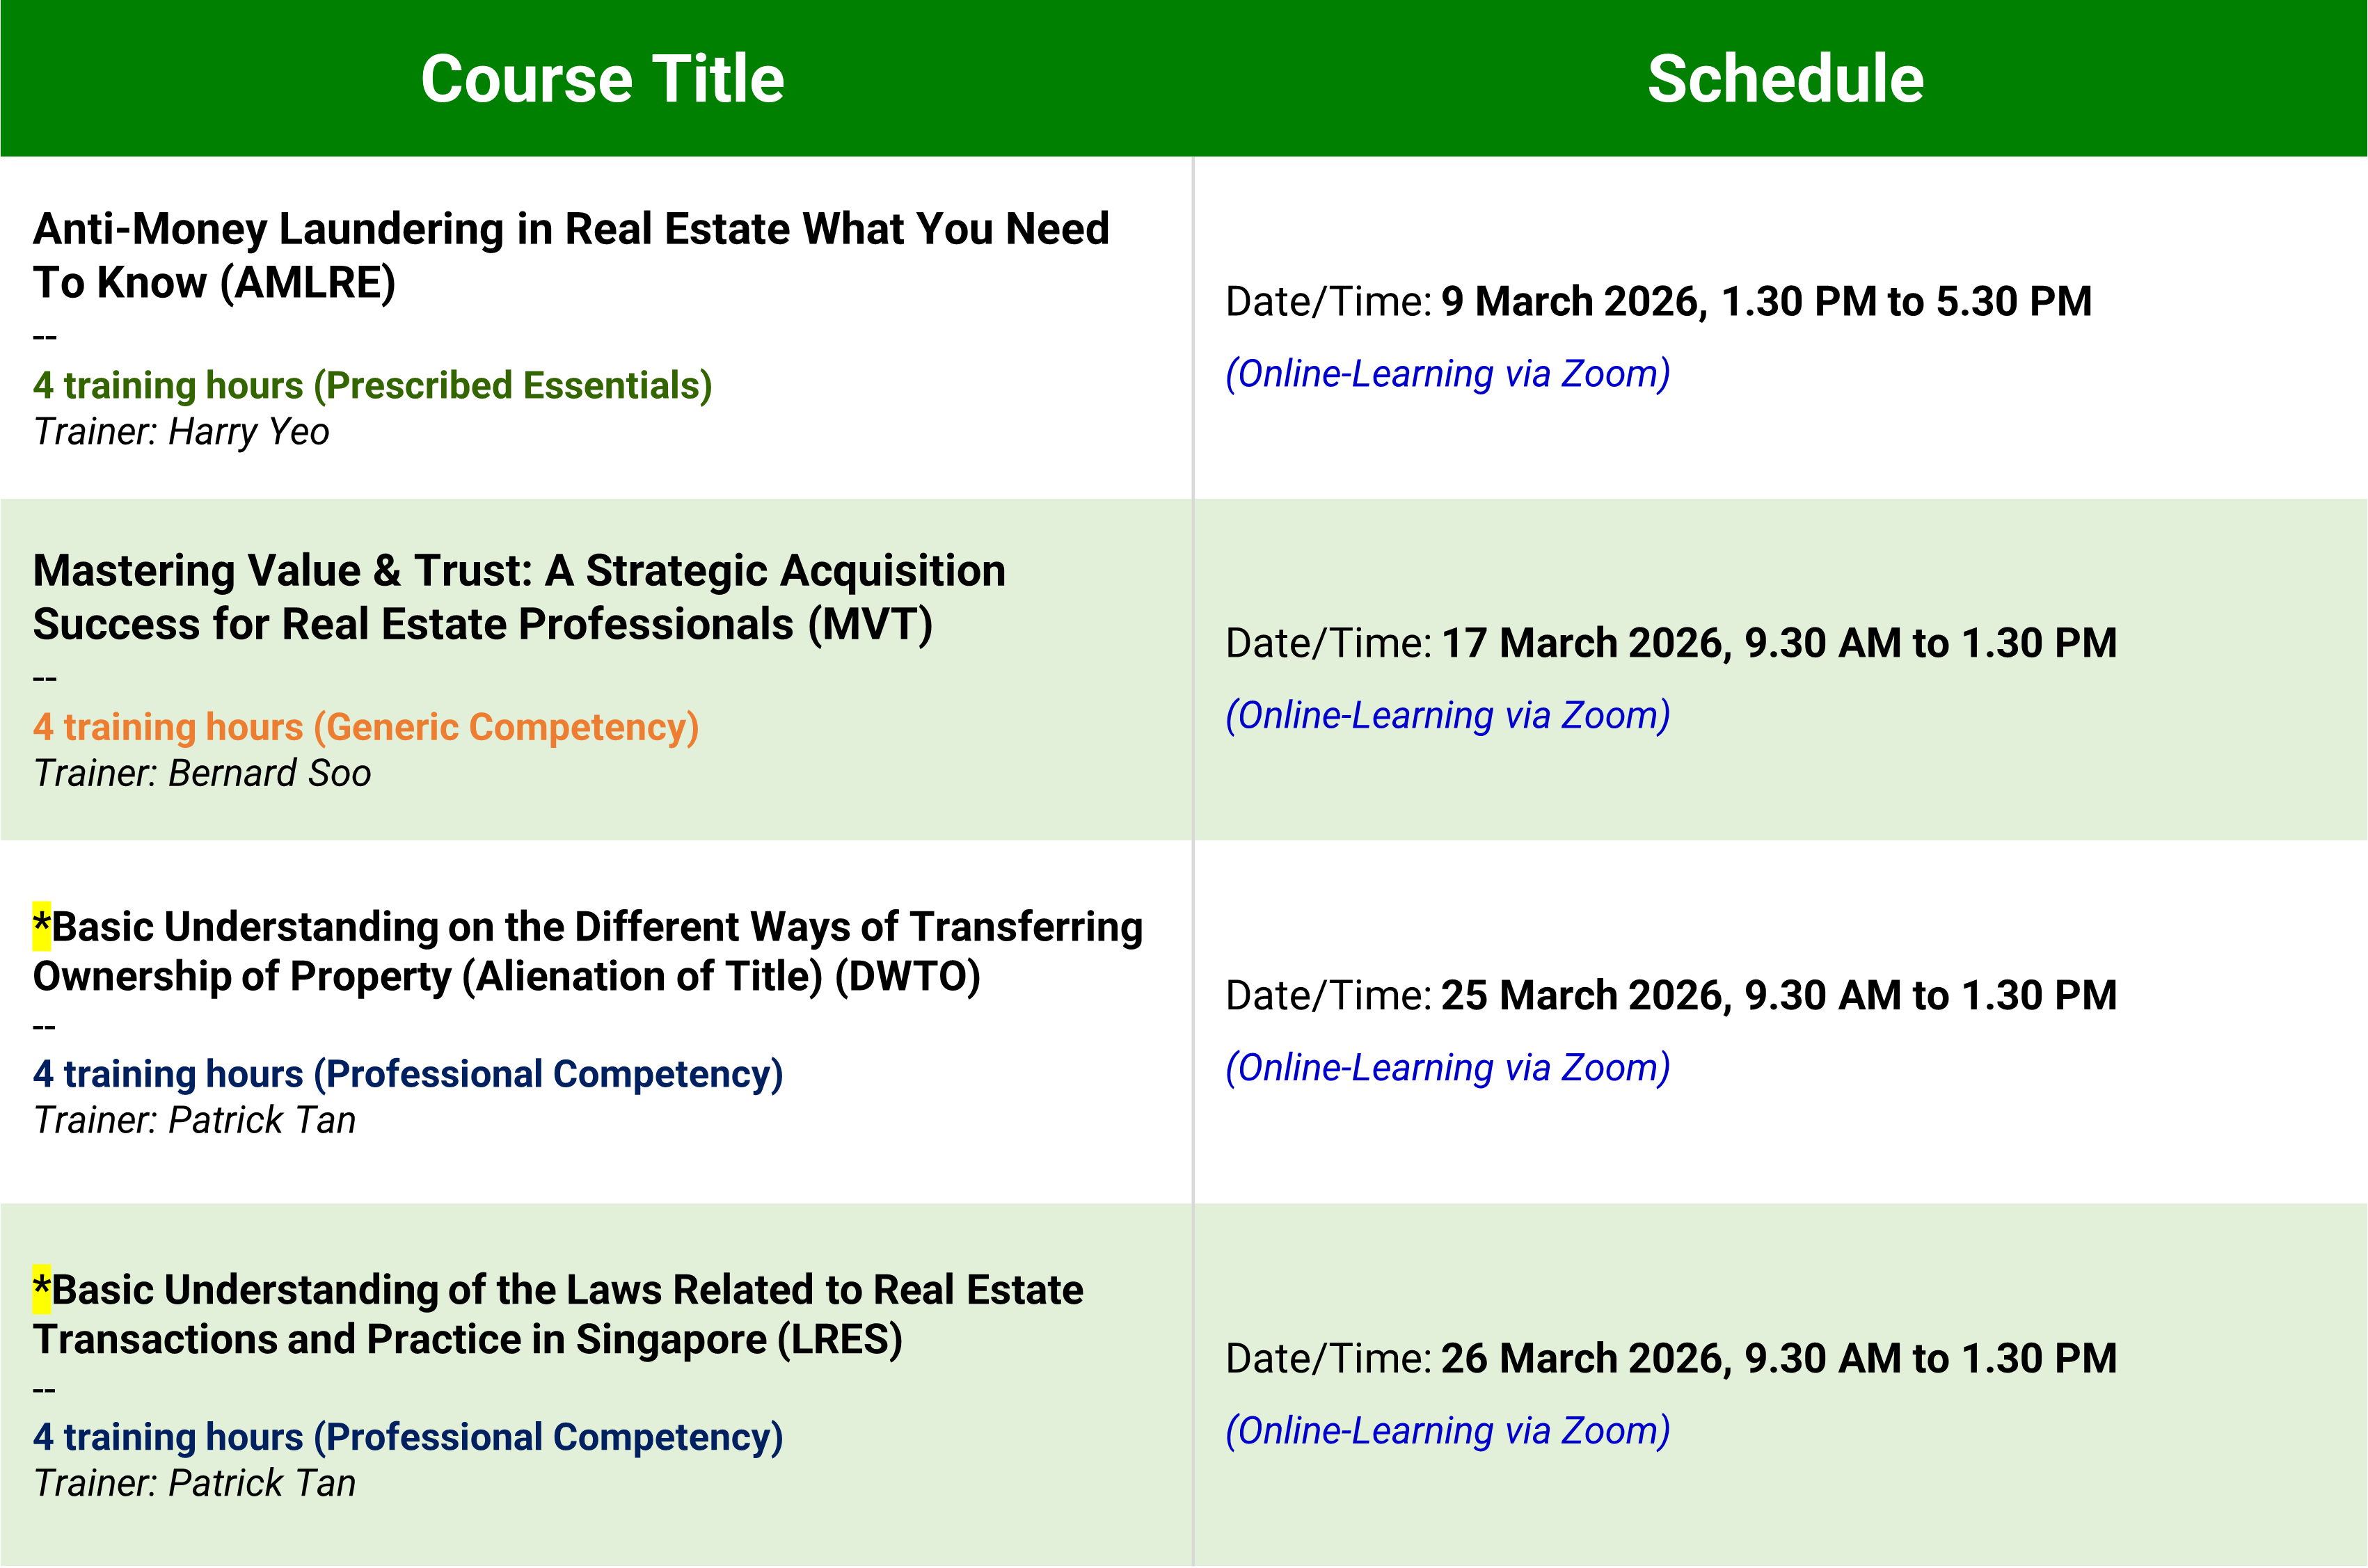Click the Generic Competency training hours label
The width and height of the screenshot is (2368, 1568).
(x=365, y=727)
